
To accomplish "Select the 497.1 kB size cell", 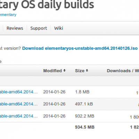I will 84,104.
